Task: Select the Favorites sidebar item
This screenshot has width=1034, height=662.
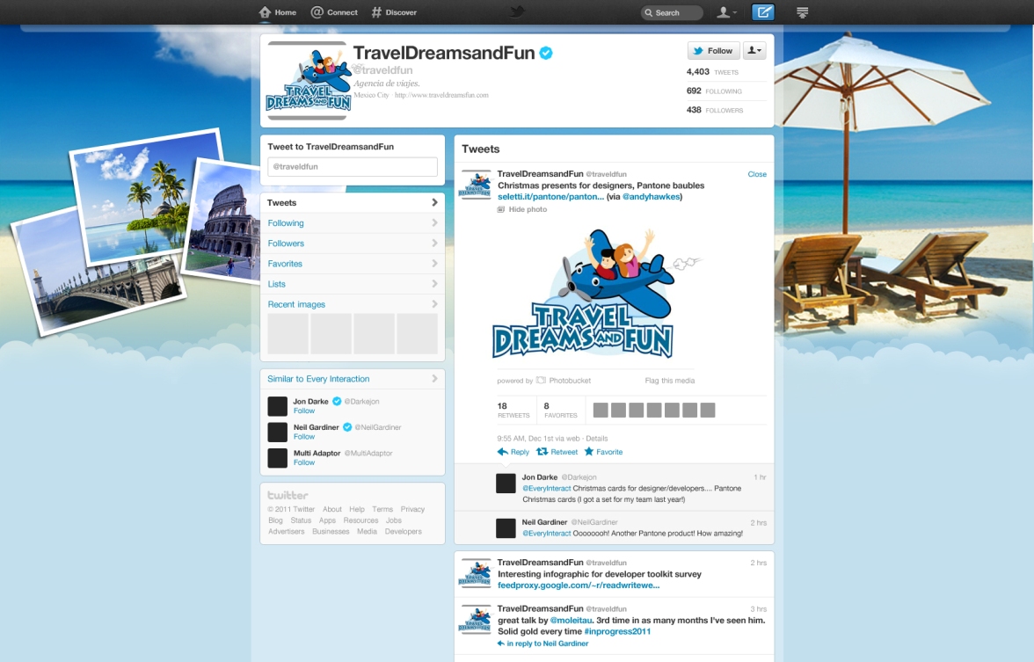Action: click(x=352, y=264)
